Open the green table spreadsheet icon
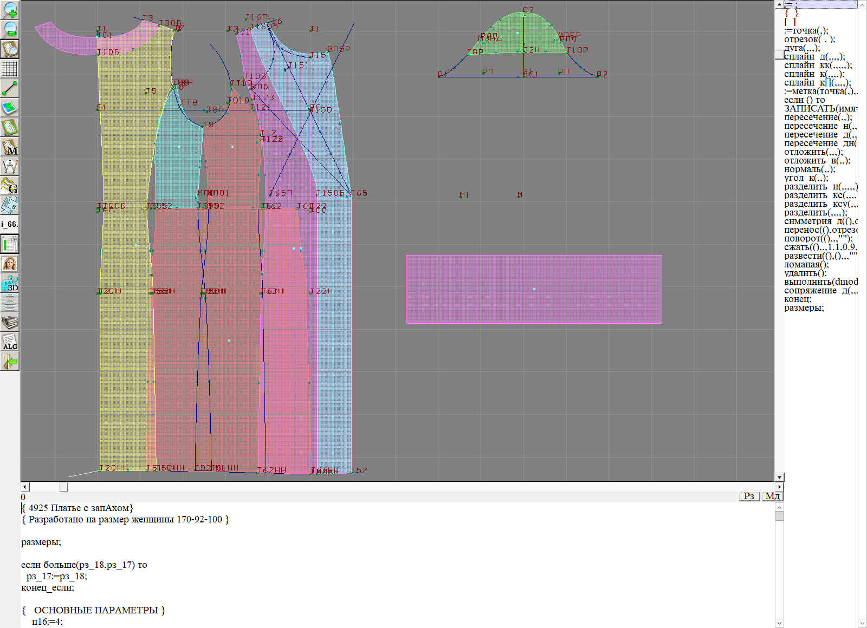867x628 pixels. coord(10,244)
